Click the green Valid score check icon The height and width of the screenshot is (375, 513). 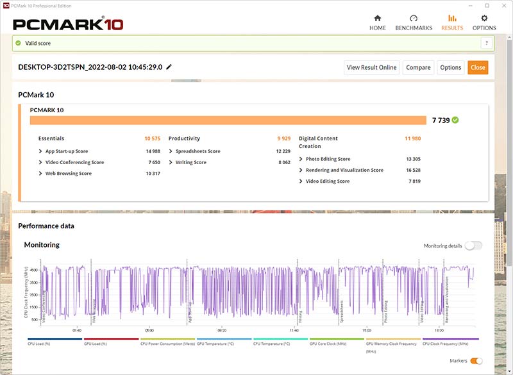19,44
